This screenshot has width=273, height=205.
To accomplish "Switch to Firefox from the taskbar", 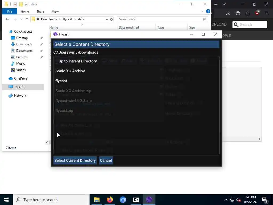I will tap(110, 200).
